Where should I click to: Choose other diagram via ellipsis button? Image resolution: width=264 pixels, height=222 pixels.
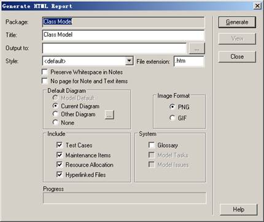tap(109, 115)
